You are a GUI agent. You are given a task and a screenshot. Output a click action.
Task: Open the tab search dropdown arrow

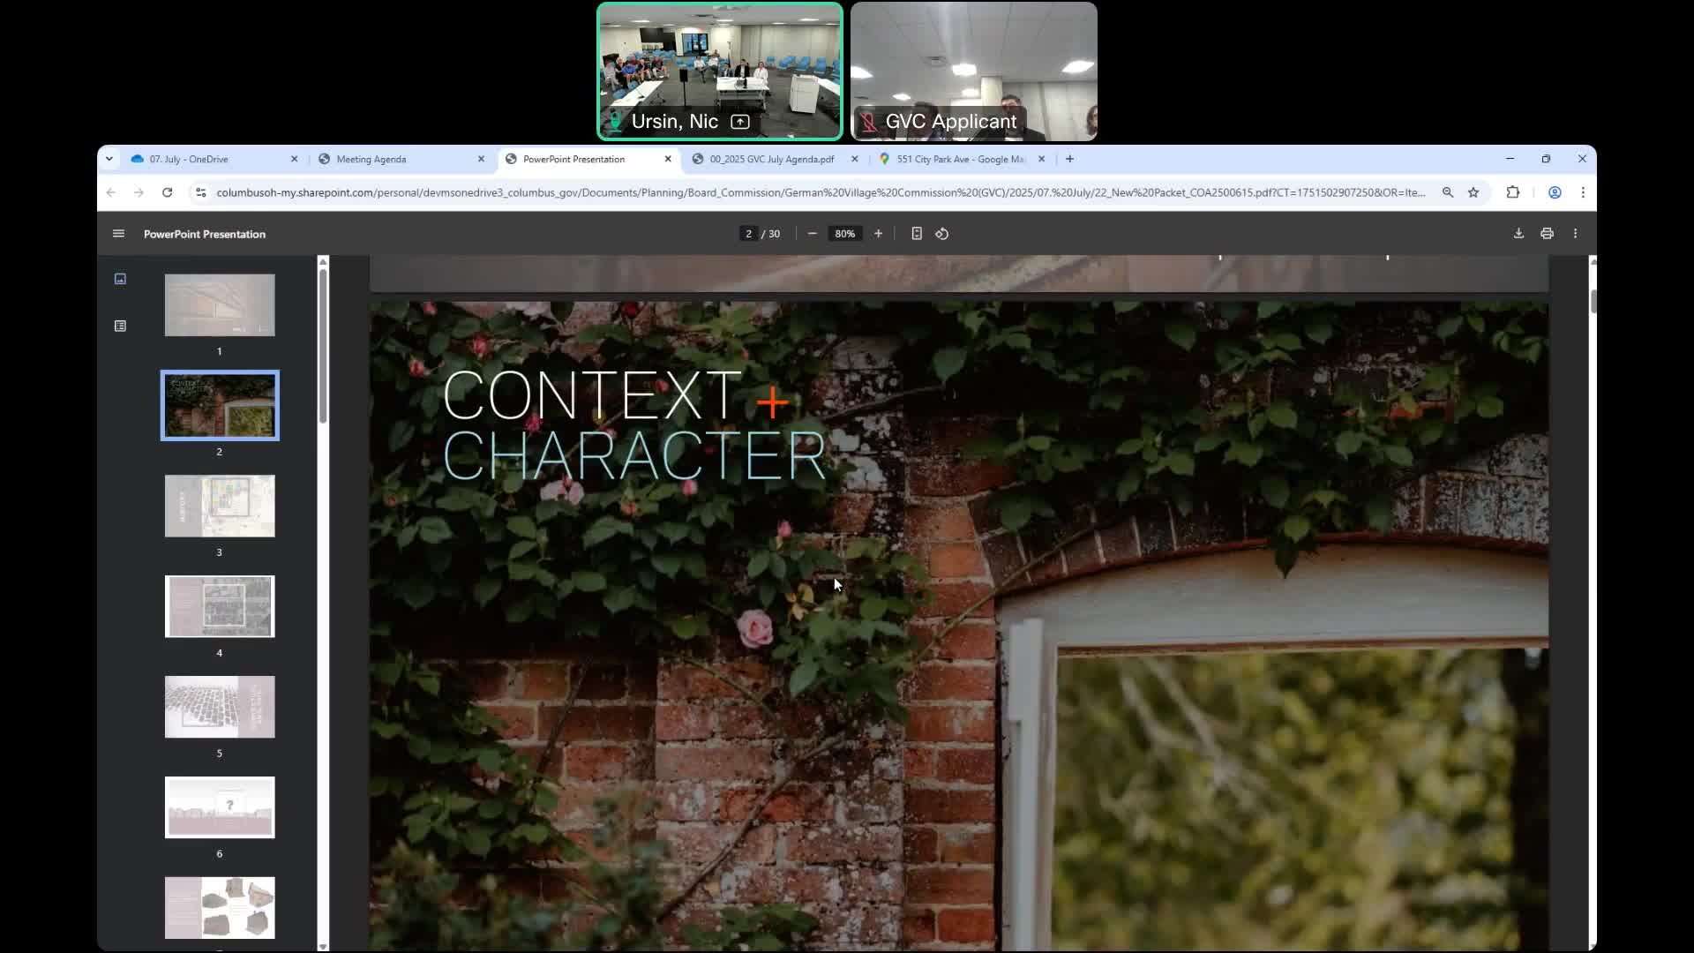tap(109, 159)
